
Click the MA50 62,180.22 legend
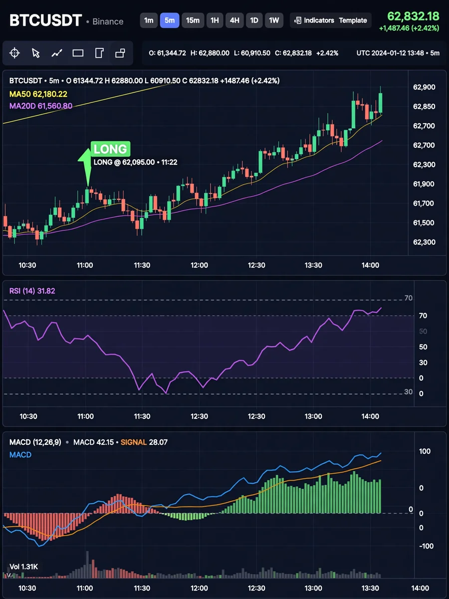pyautogui.click(x=38, y=94)
